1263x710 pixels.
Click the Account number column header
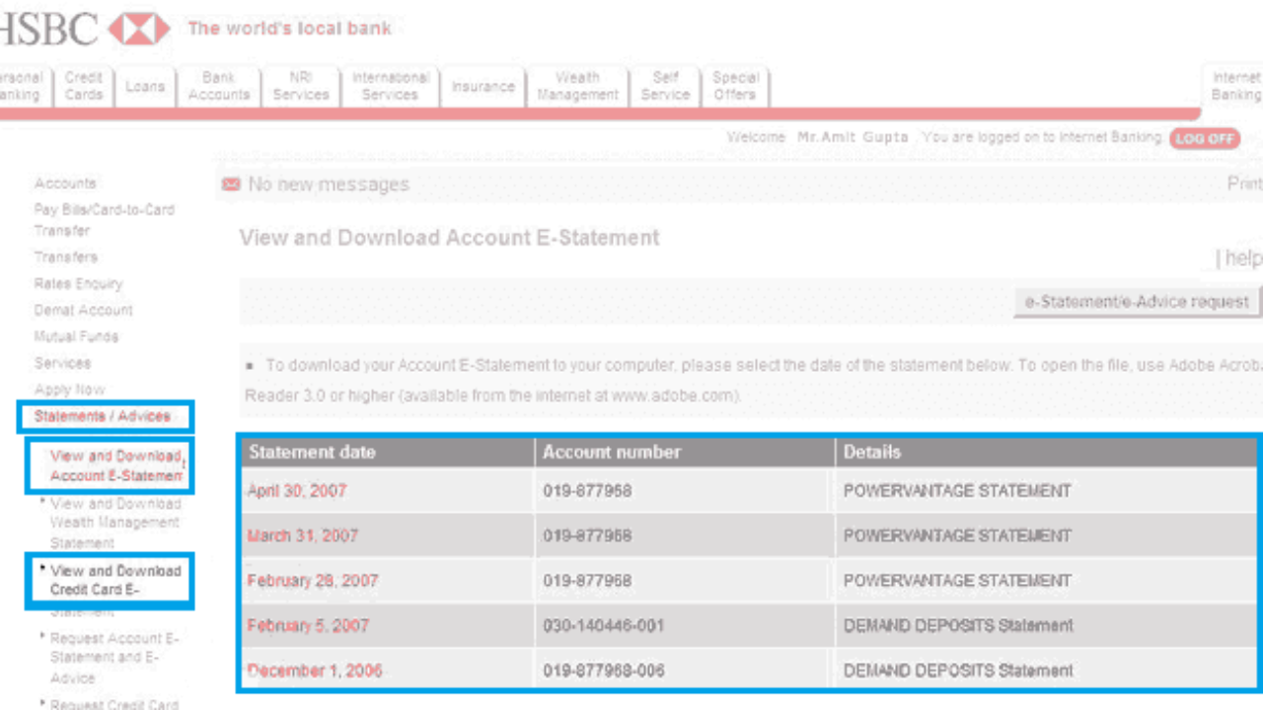612,453
